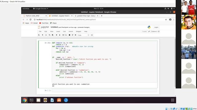Open the Apps bookmark
This screenshot has height=110, width=197.
click(26, 23)
